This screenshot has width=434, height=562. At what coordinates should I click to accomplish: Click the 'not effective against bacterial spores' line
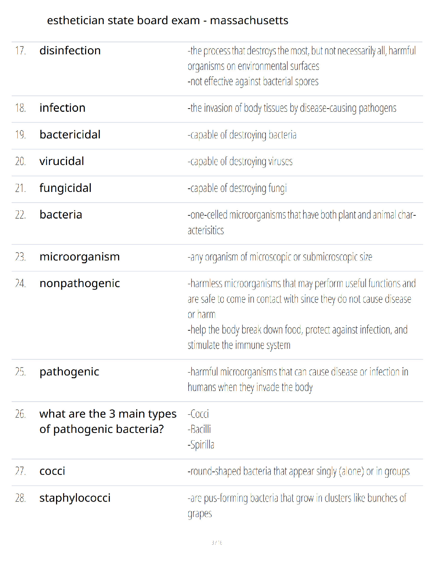click(x=253, y=82)
